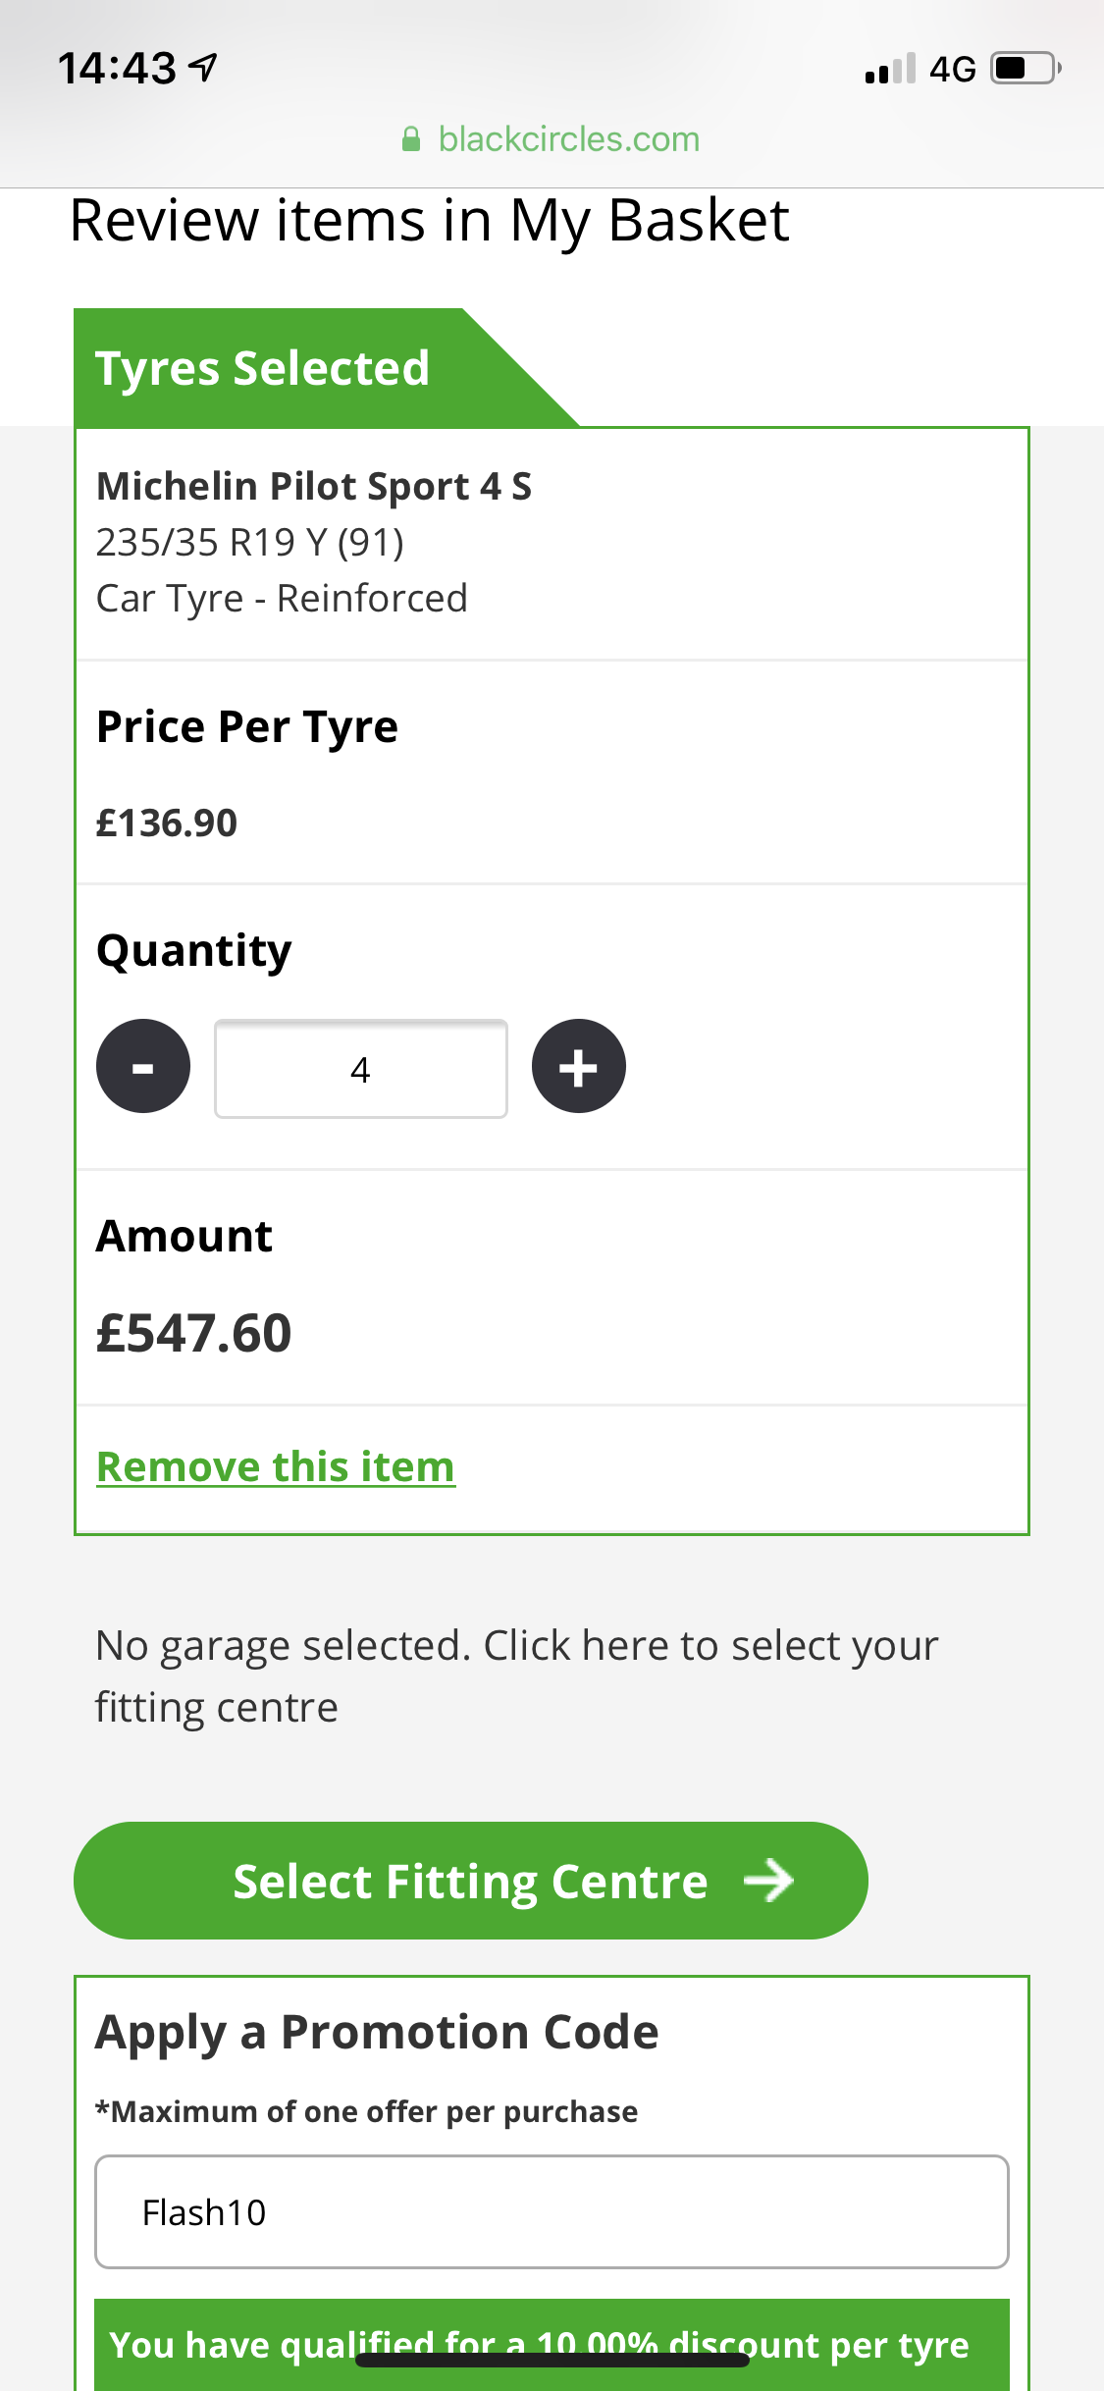
Task: Remove this item from the basket
Action: pos(276,1467)
